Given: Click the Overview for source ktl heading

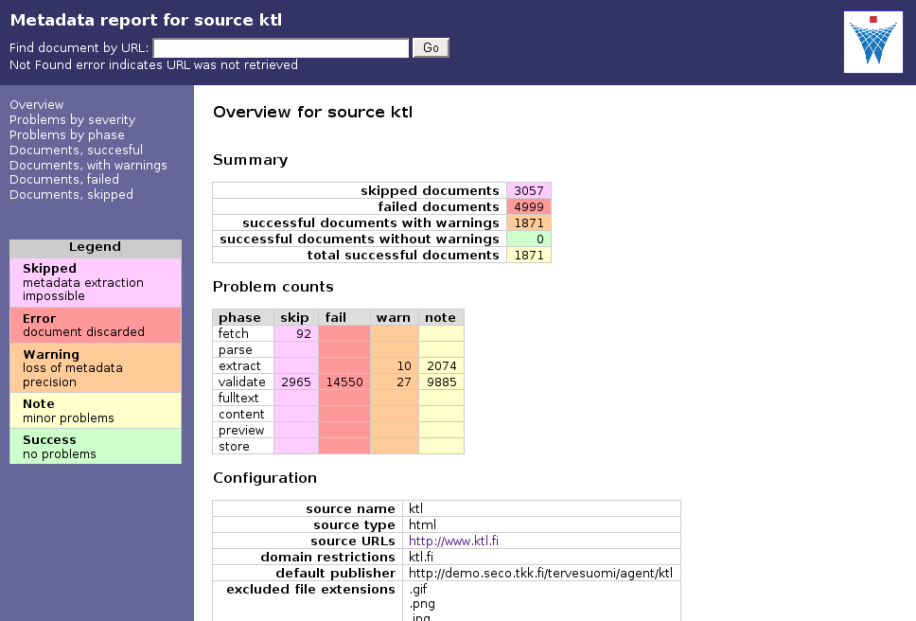Looking at the screenshot, I should (x=312, y=112).
